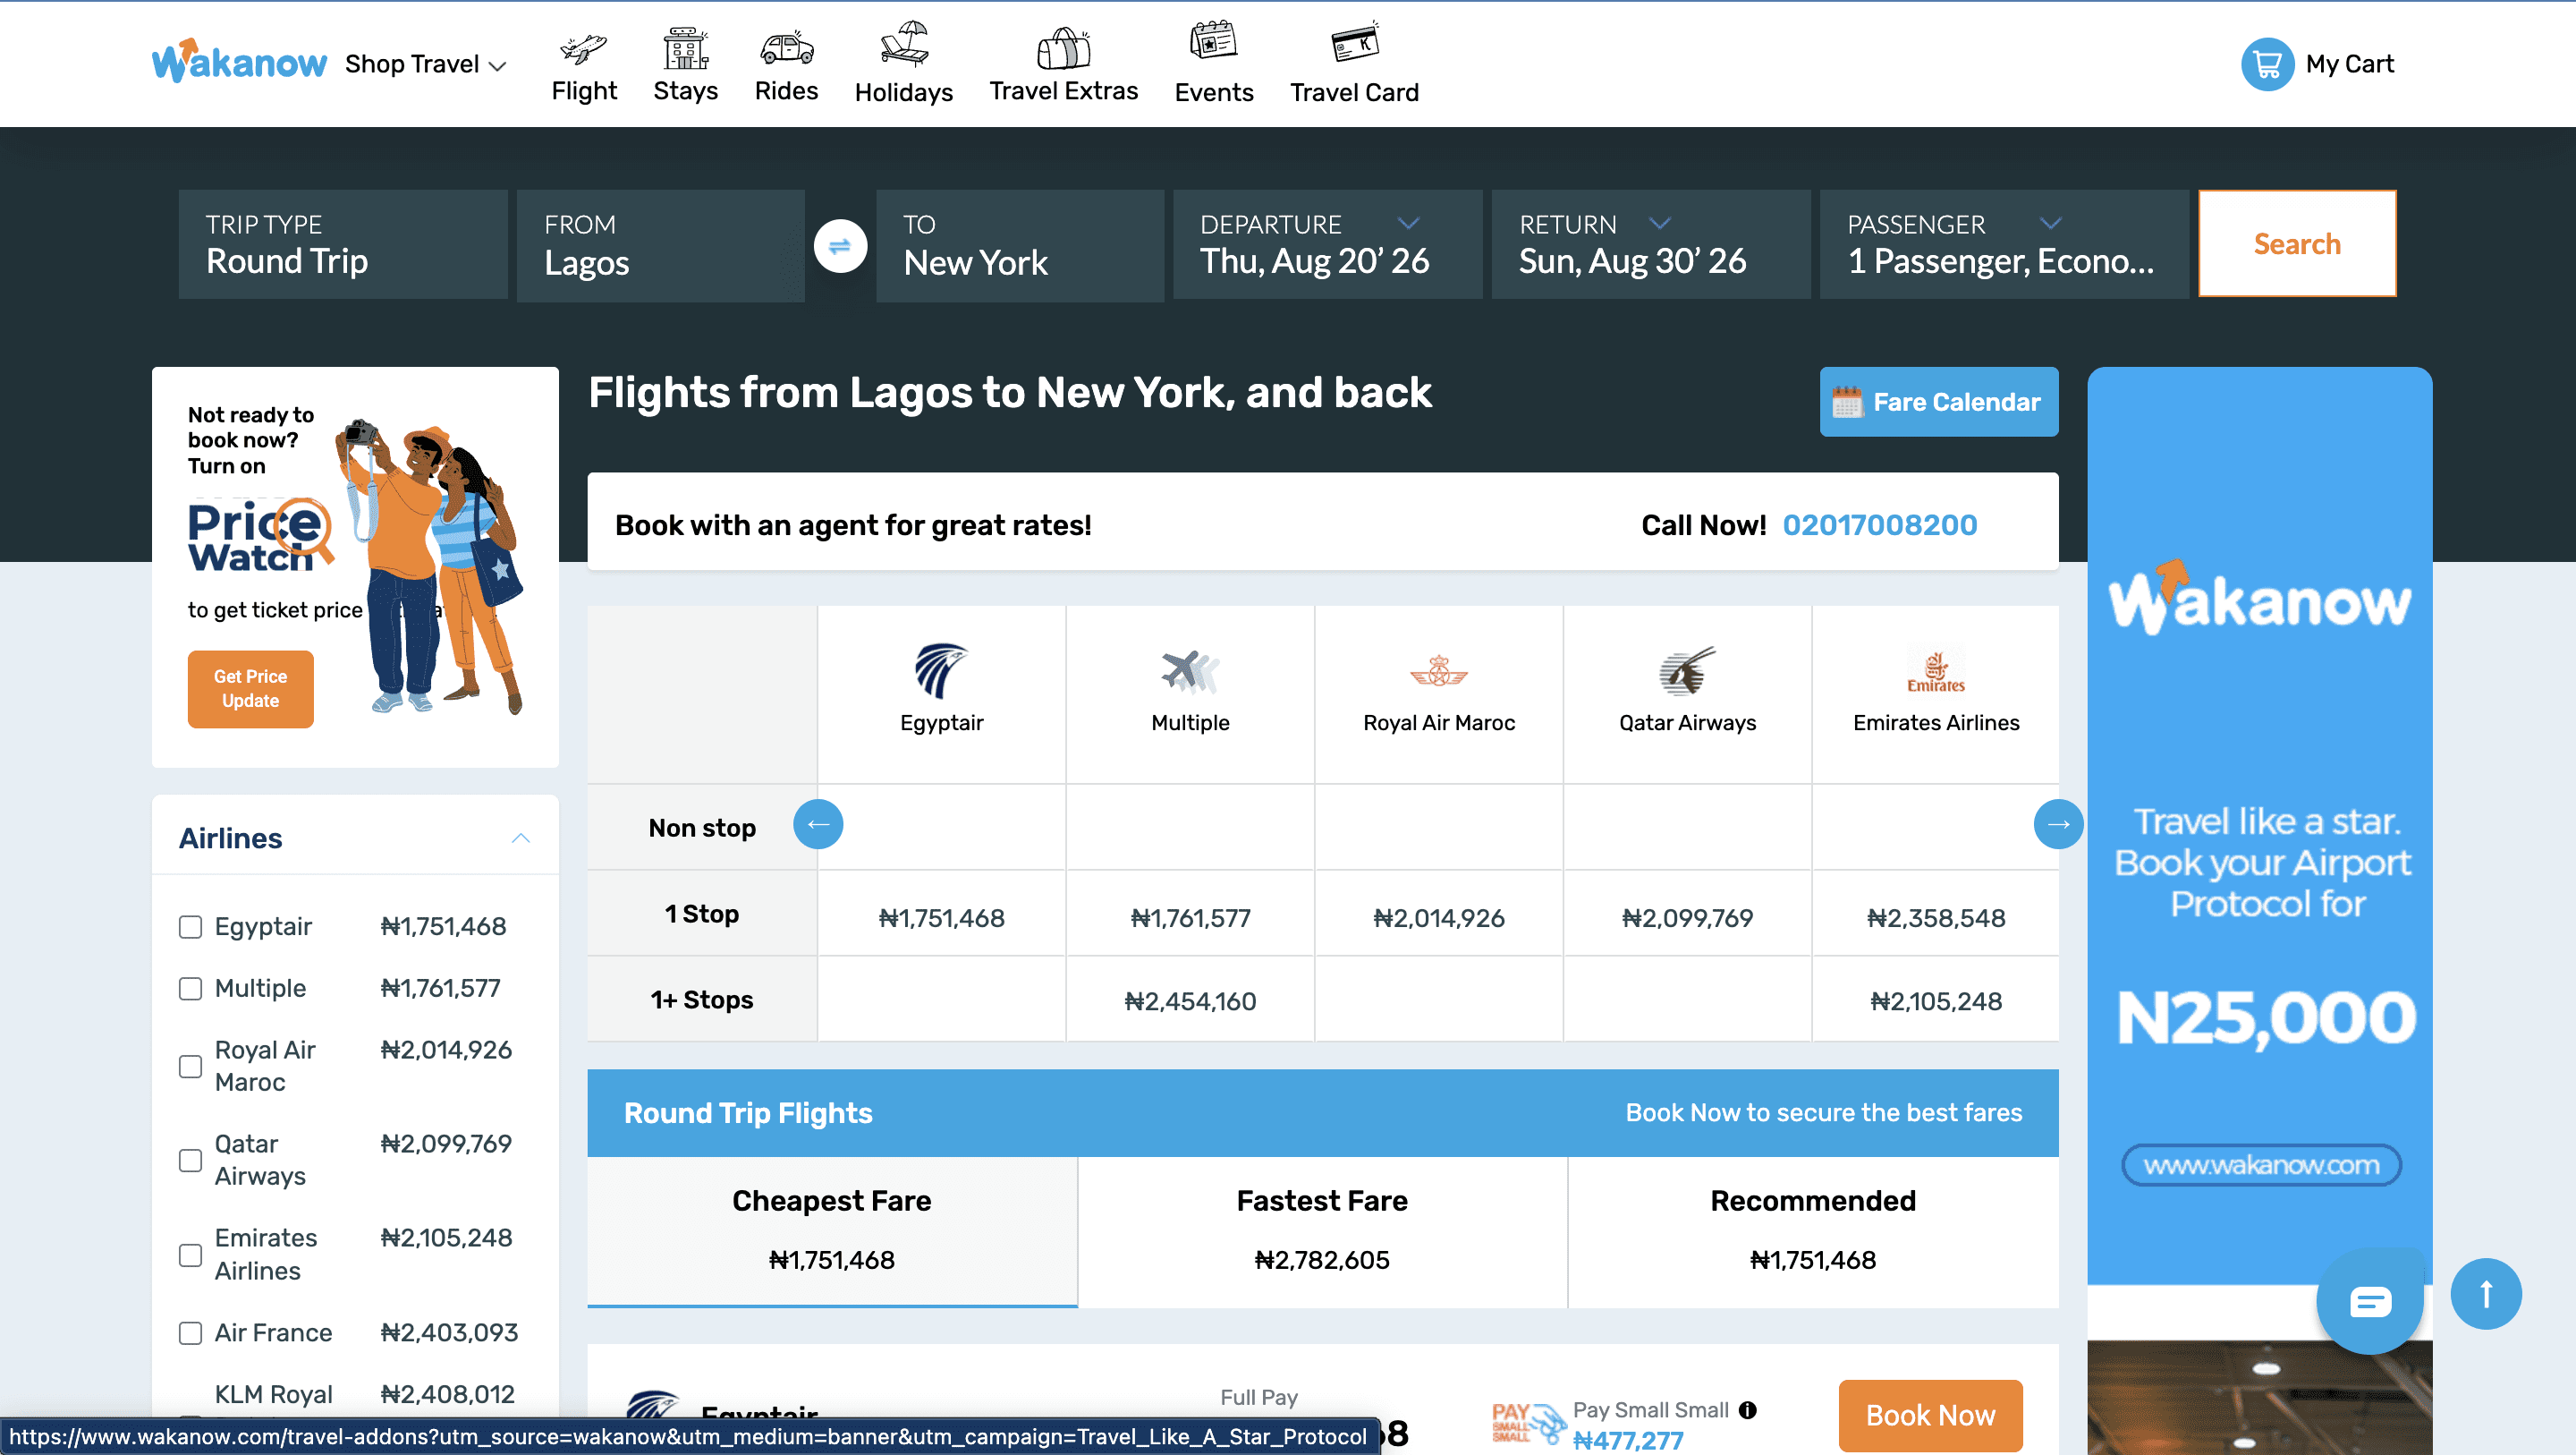This screenshot has width=2576, height=1455.
Task: Open the Return date dropdown
Action: click(x=1650, y=244)
